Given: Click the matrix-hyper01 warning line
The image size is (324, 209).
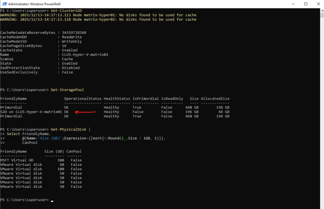Looking at the screenshot, I should coord(98,15).
